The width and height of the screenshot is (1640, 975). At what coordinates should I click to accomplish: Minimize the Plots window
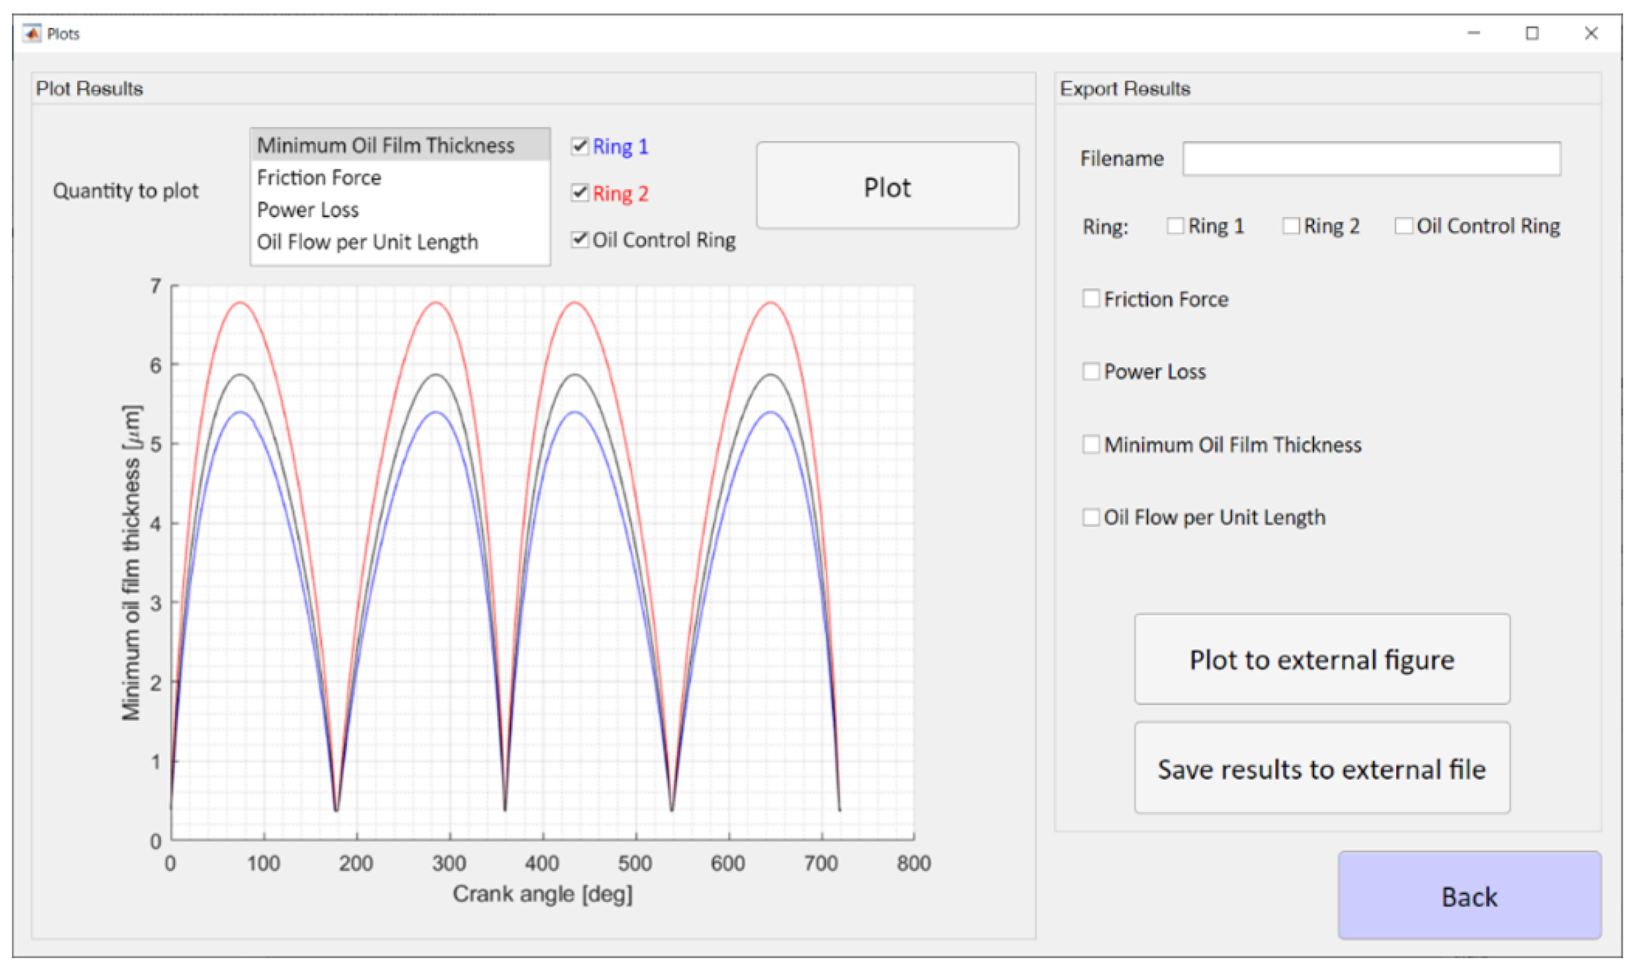[1473, 33]
